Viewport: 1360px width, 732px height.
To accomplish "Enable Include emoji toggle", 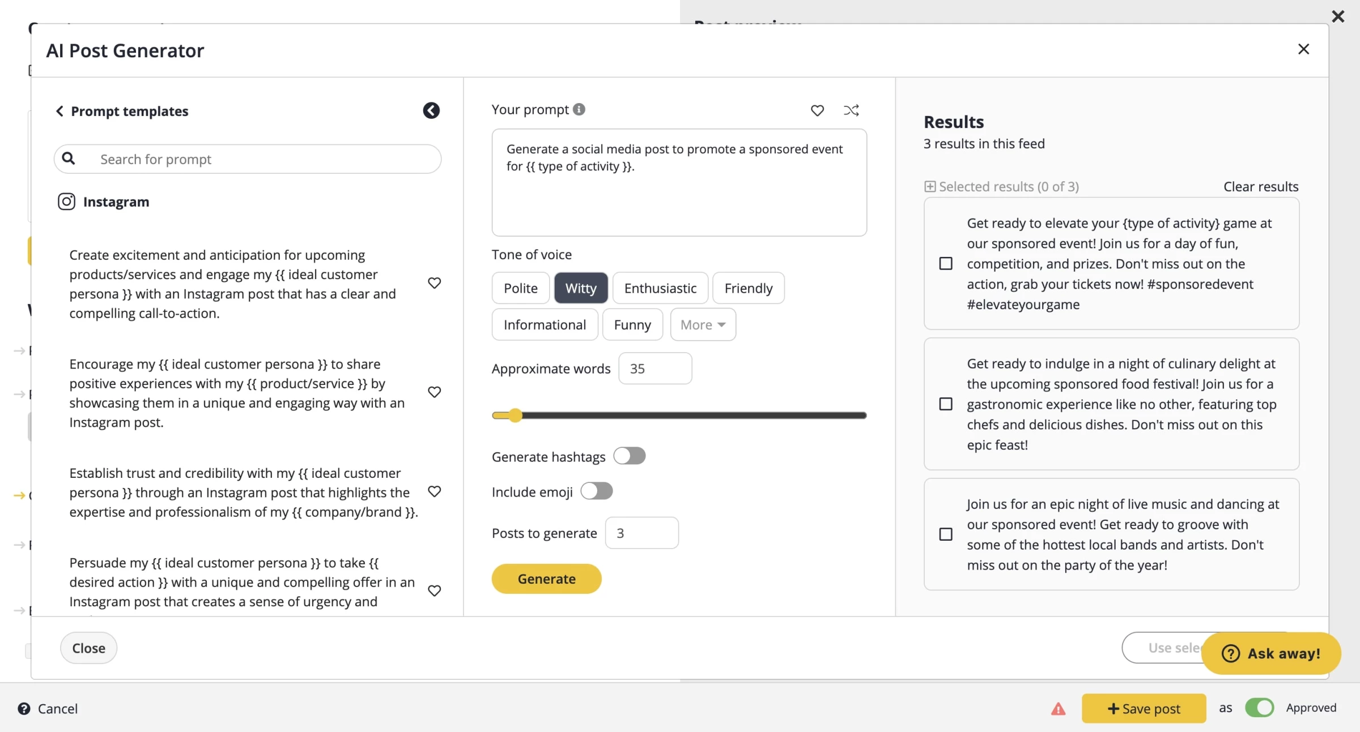I will 597,491.
